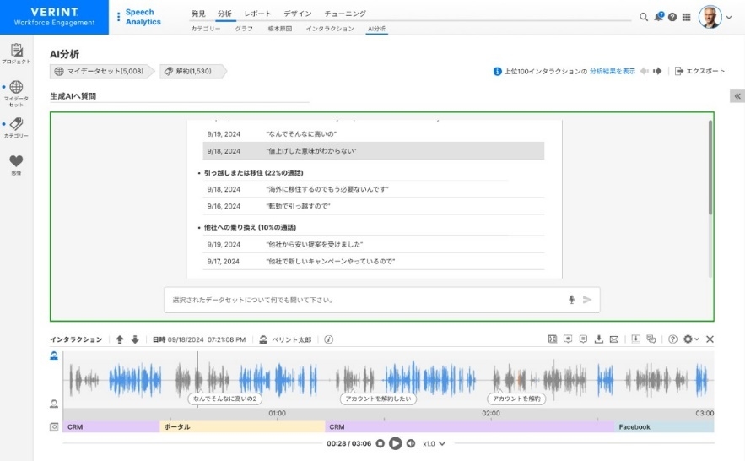The width and height of the screenshot is (745, 461).
Task: Collapse right side panel with double chevron
Action: 737,96
